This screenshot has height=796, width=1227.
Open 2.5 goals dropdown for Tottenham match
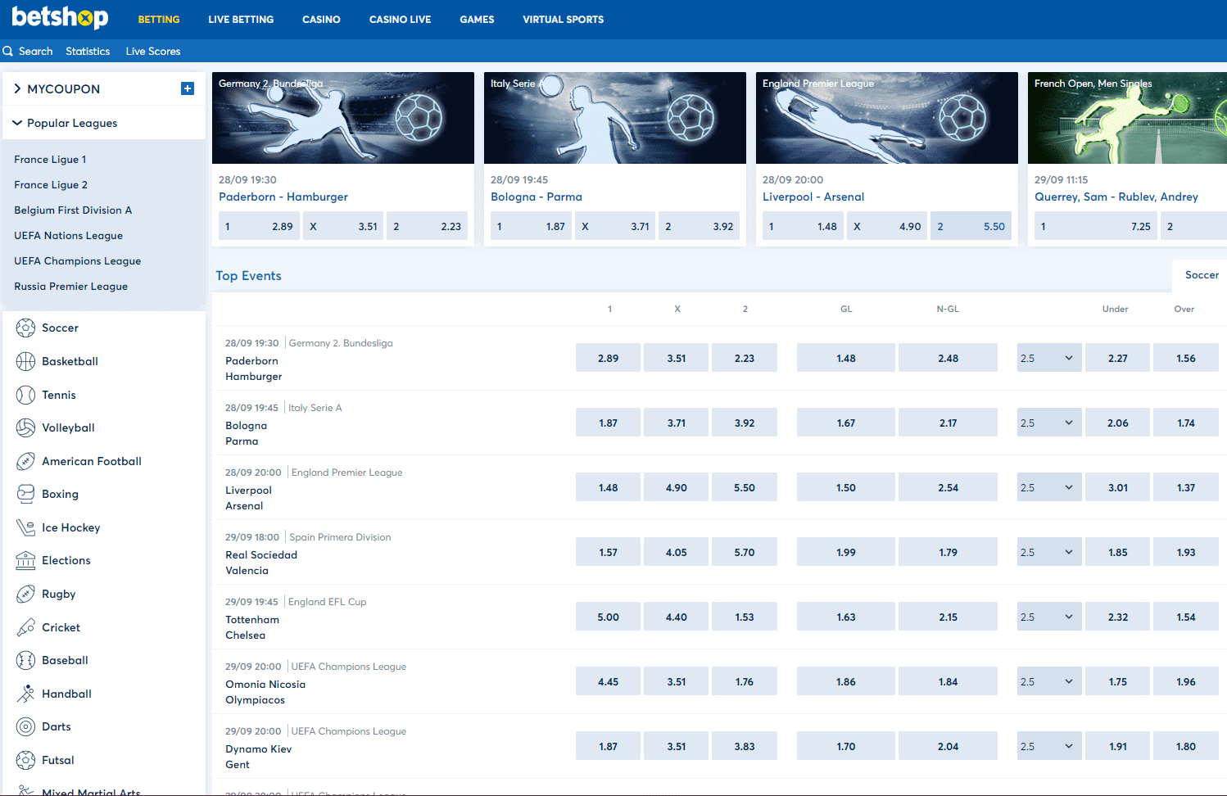pos(1049,617)
